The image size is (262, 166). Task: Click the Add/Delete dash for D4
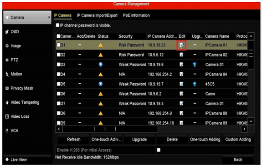click(80, 74)
